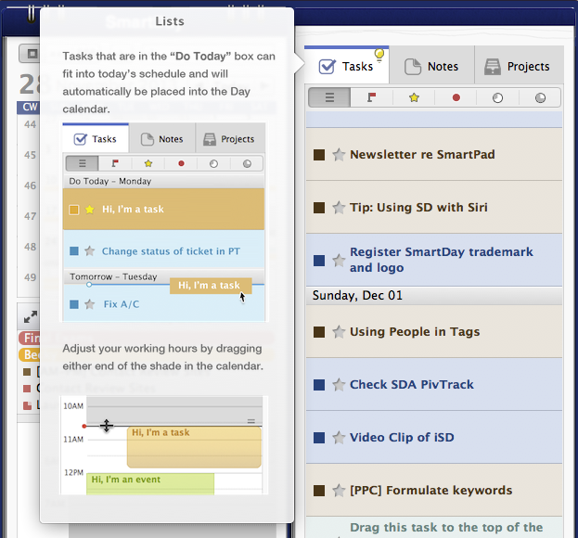Check off [PPC] Formulate keywords task

click(x=319, y=491)
